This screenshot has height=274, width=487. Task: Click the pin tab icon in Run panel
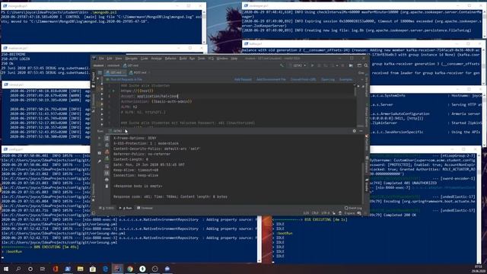tap(100, 161)
